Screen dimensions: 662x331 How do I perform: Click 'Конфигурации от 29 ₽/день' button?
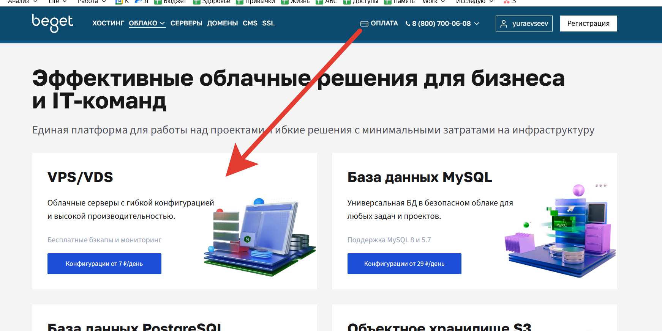click(x=404, y=264)
